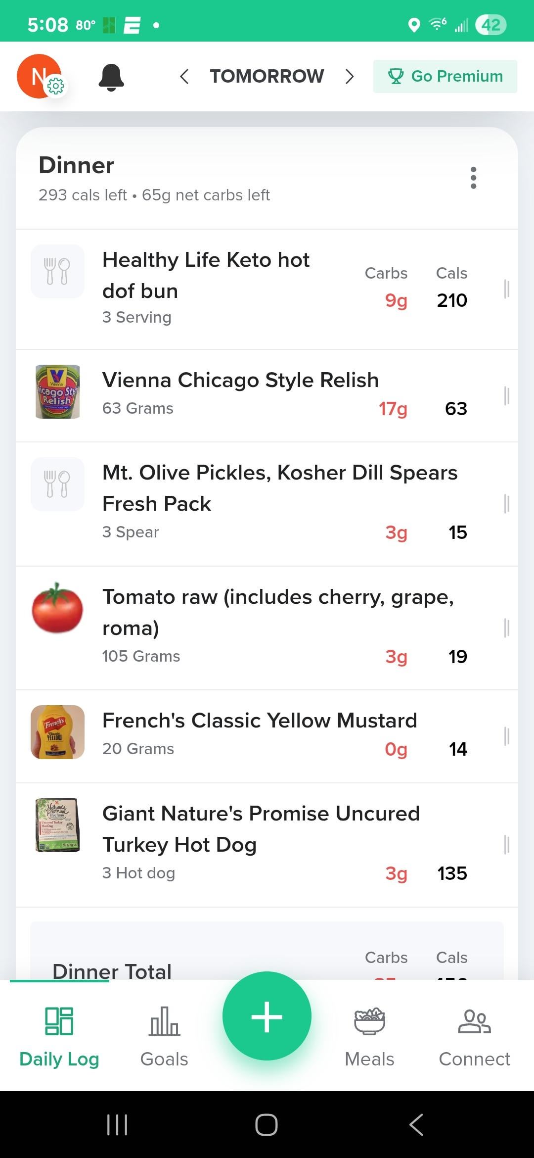Tap French's mustard bottle image

(x=57, y=732)
